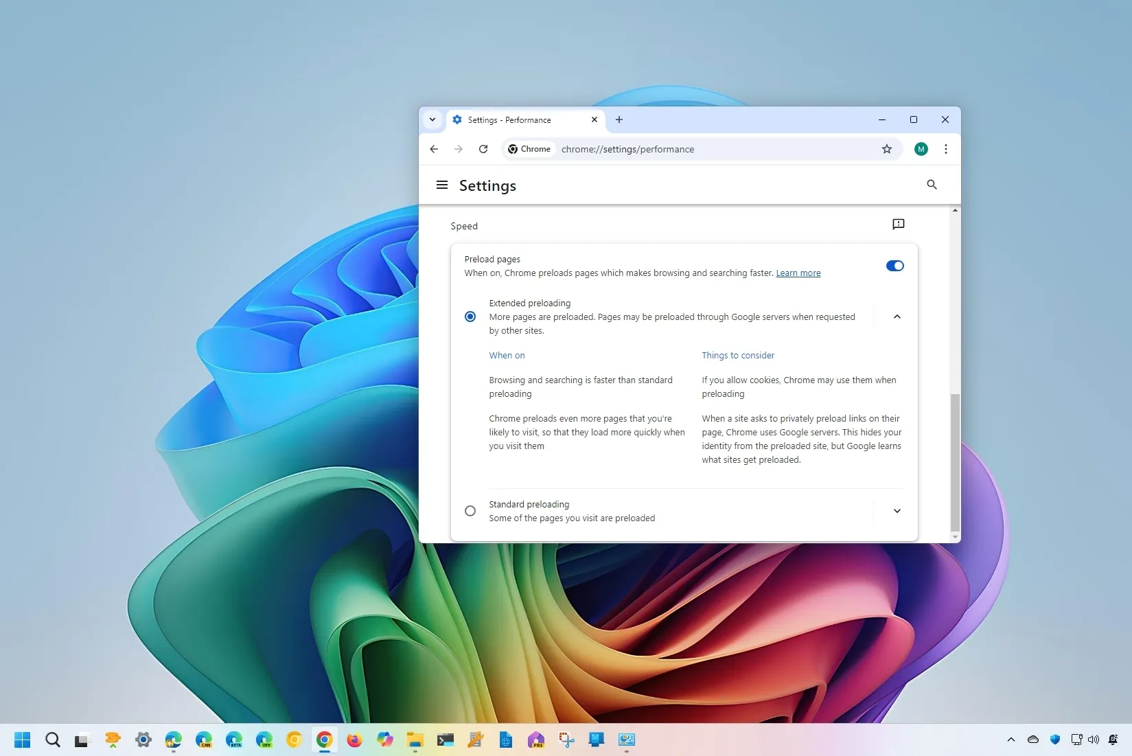Click the scrollbar down arrow
Image resolution: width=1132 pixels, height=756 pixels.
point(955,536)
